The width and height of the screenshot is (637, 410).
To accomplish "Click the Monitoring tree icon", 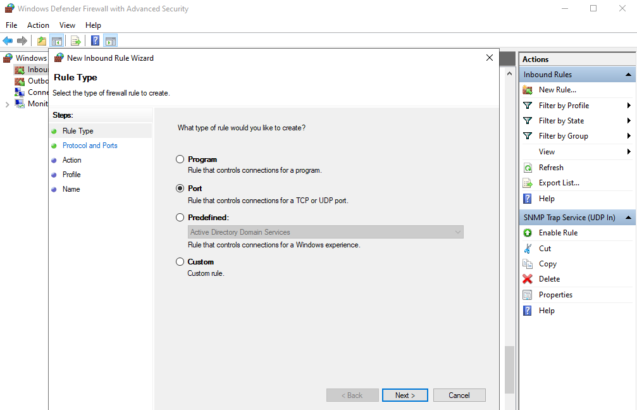I will coord(20,104).
